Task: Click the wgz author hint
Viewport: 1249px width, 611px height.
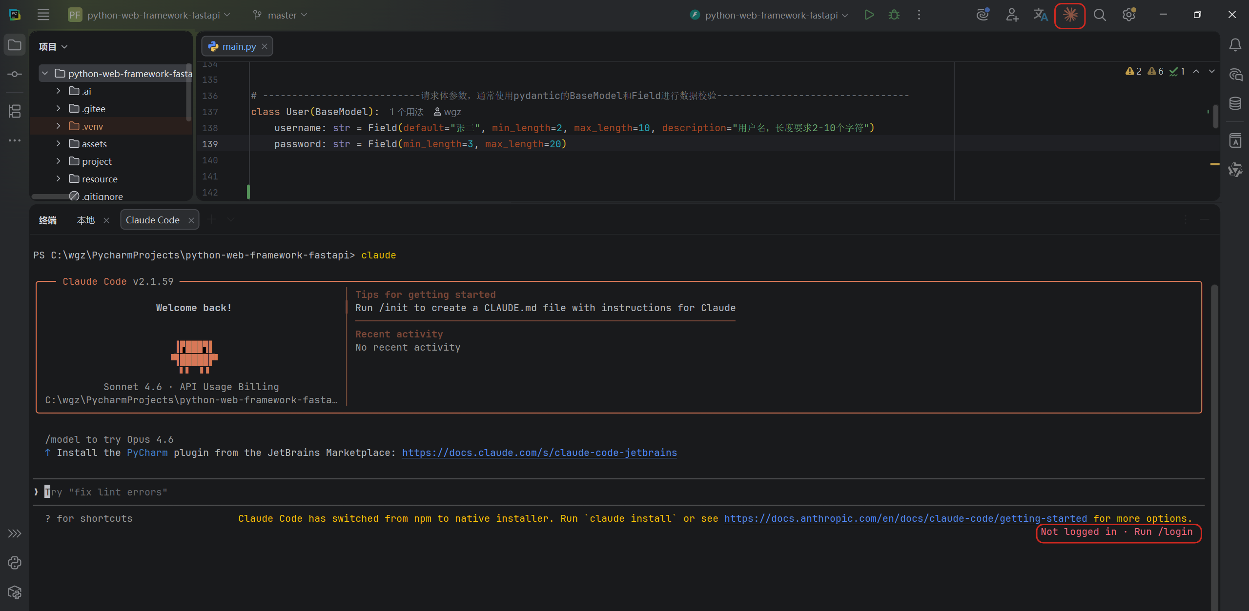Action: (x=447, y=112)
